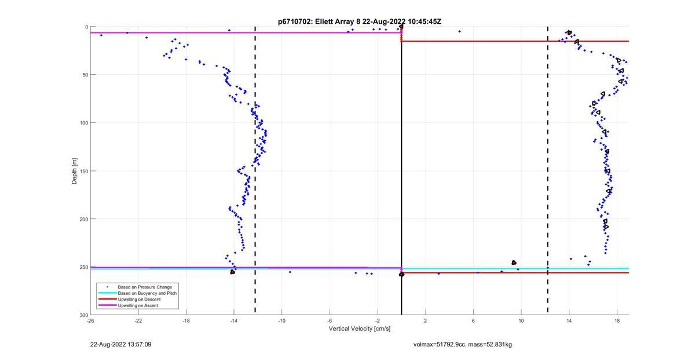
Task: Click the Vertical Velocity [cm/s] axis label
Action: (360, 329)
